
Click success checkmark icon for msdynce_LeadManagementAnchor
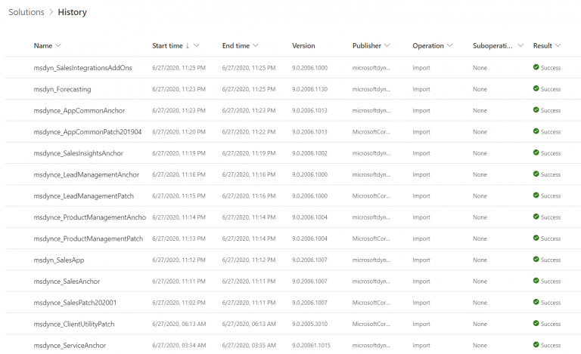(x=536, y=174)
